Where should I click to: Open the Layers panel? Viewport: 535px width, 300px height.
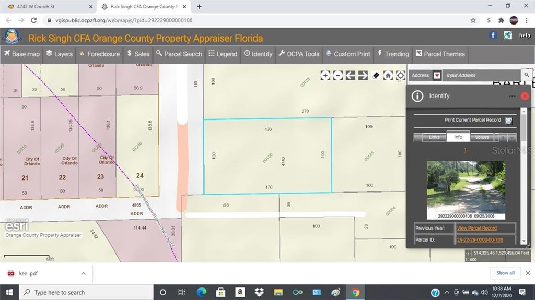tap(60, 54)
